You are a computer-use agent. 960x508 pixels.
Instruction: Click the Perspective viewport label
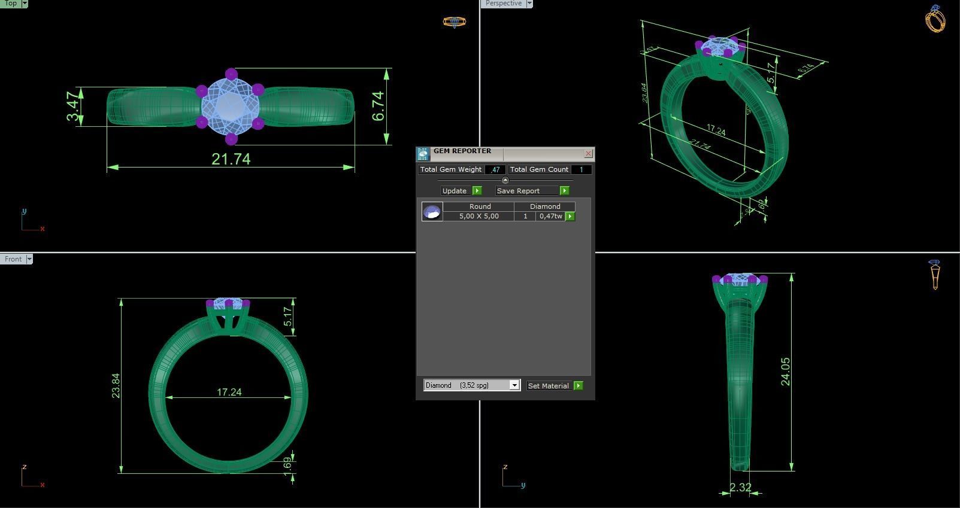click(x=503, y=3)
